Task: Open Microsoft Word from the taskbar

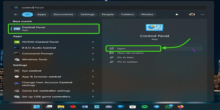Action: point(85,107)
